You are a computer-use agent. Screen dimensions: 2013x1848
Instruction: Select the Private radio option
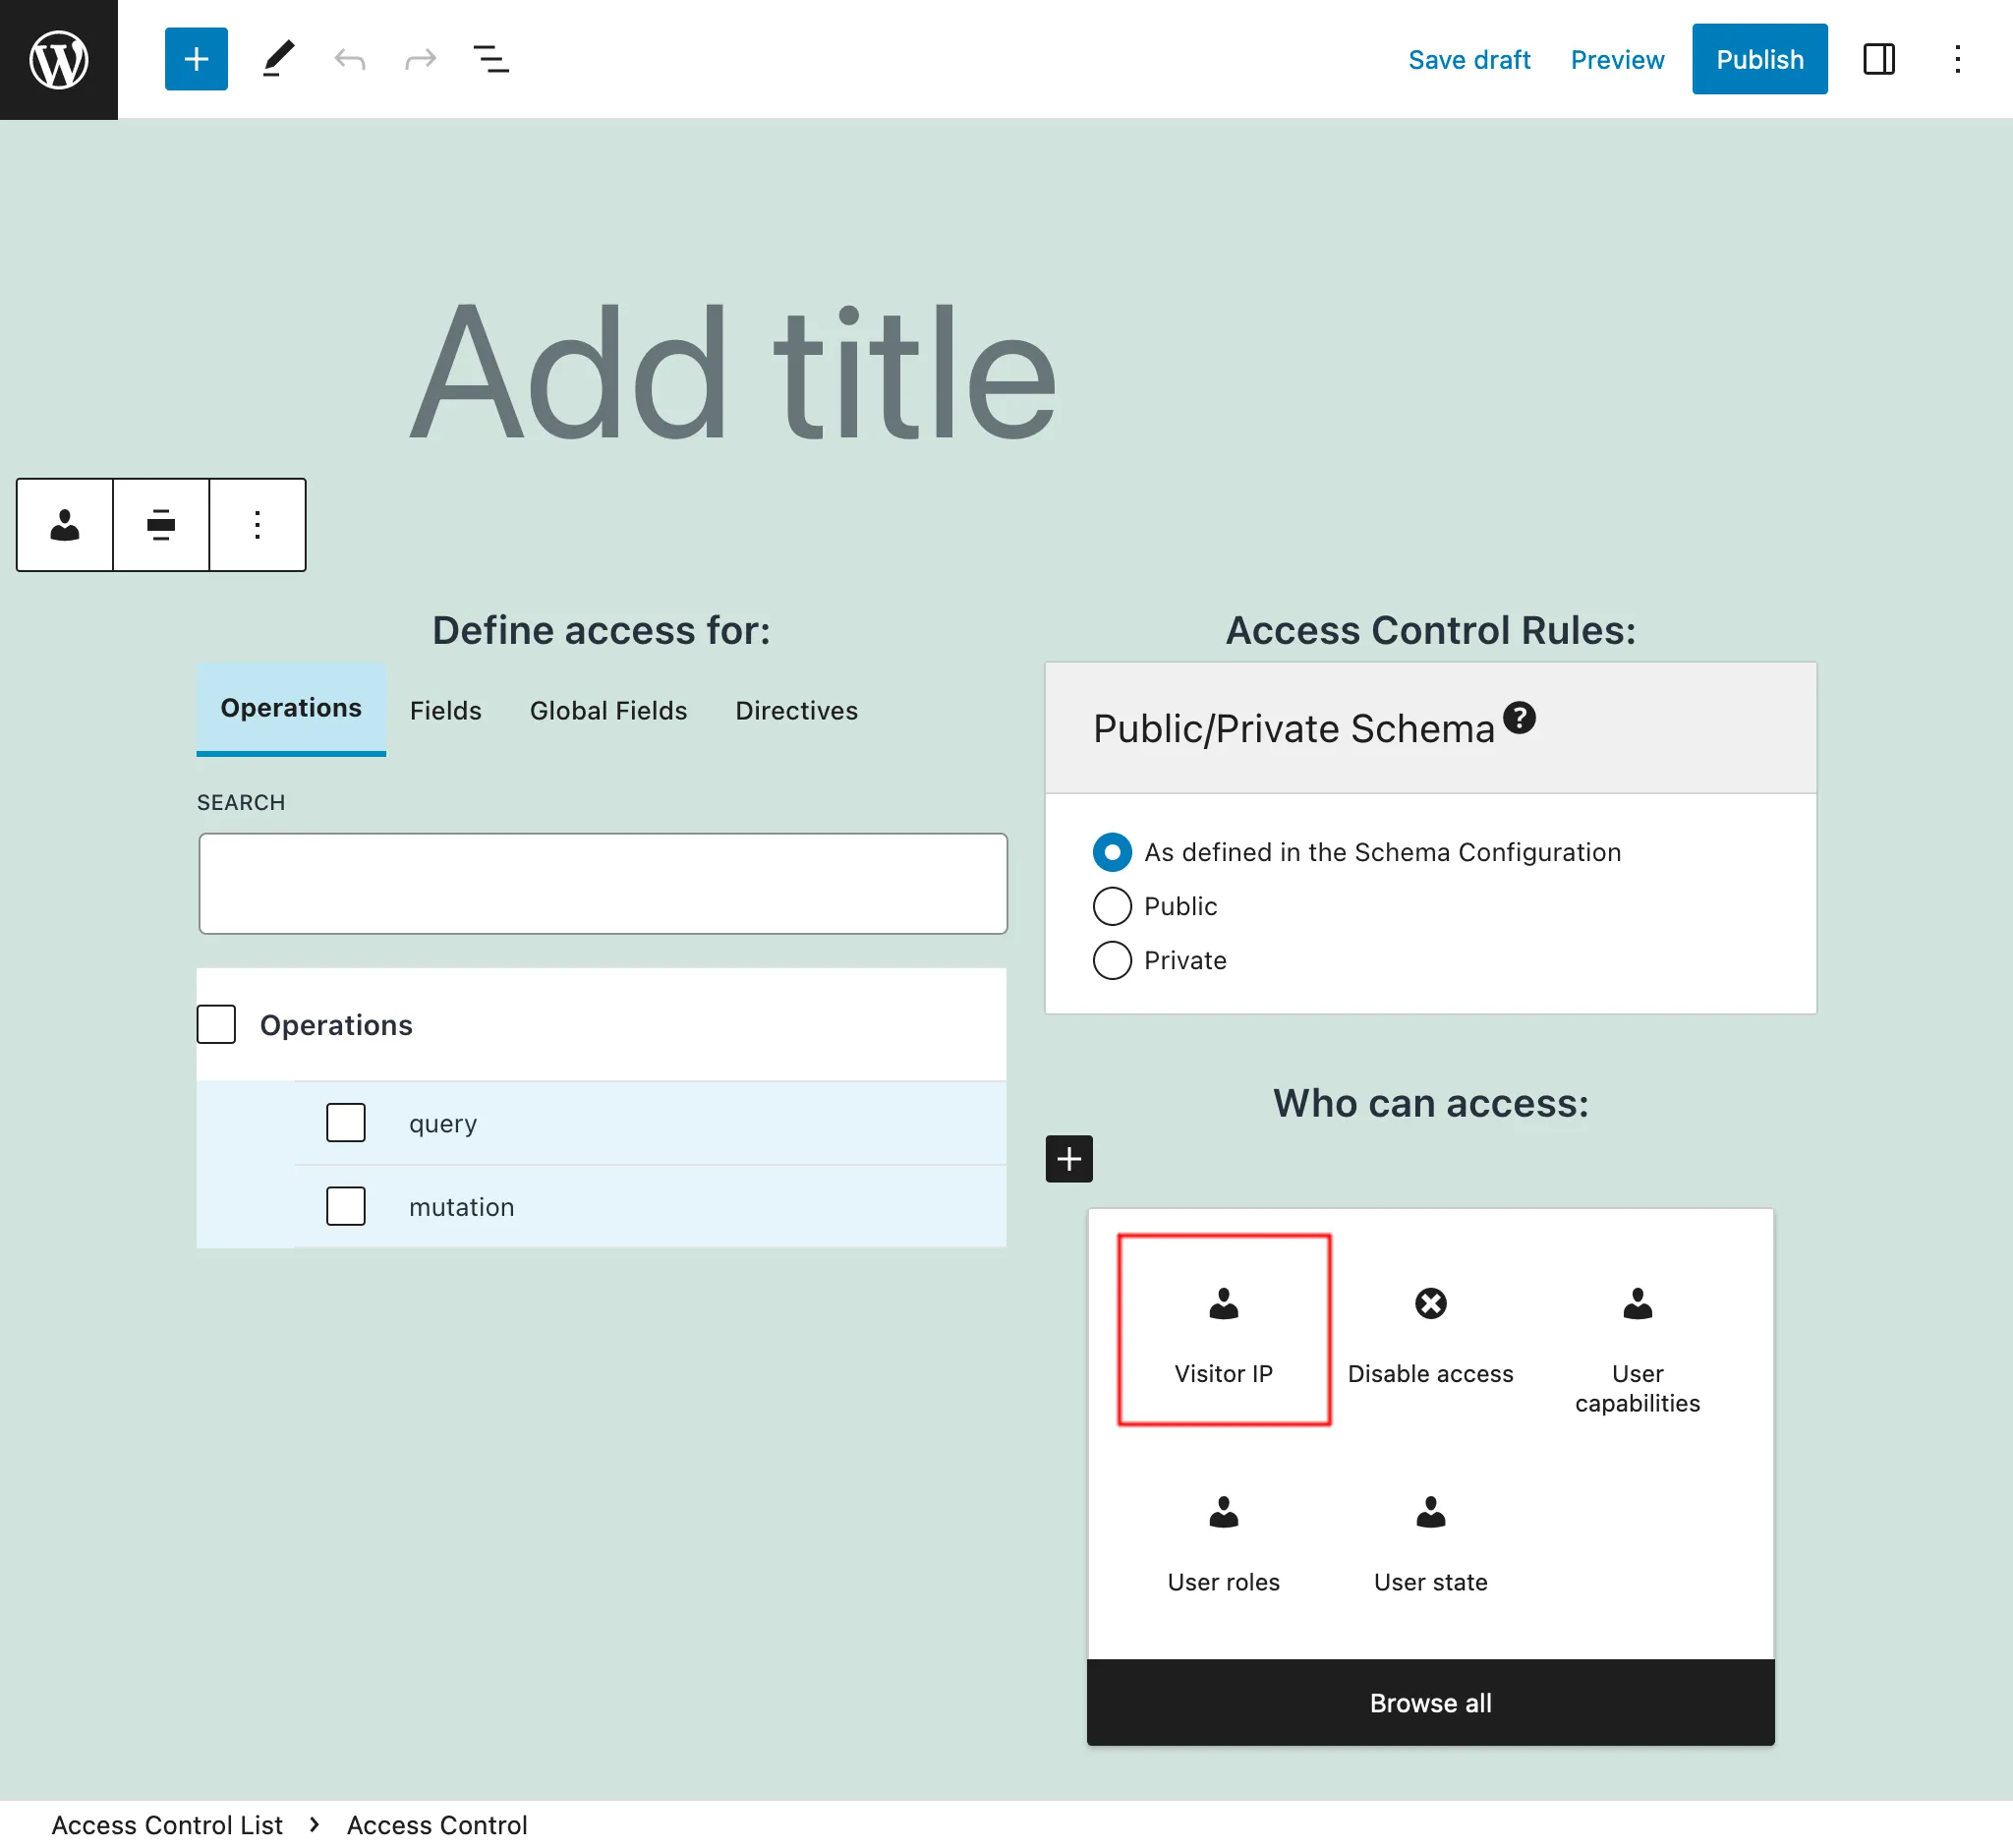pos(1112,960)
